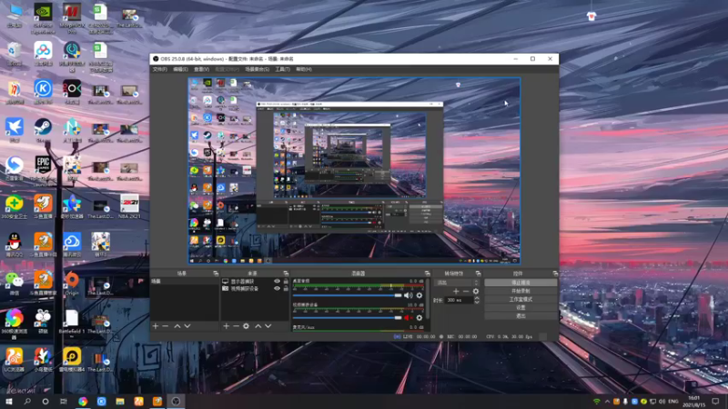Image resolution: width=728 pixels, height=409 pixels.
Task: Open the Epic Games Launcher desktop icon
Action: click(43, 168)
